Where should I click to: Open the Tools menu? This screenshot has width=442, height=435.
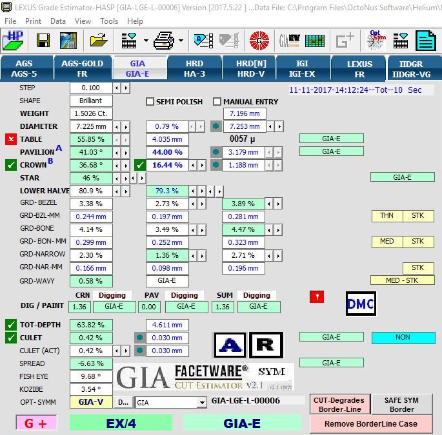[x=109, y=21]
